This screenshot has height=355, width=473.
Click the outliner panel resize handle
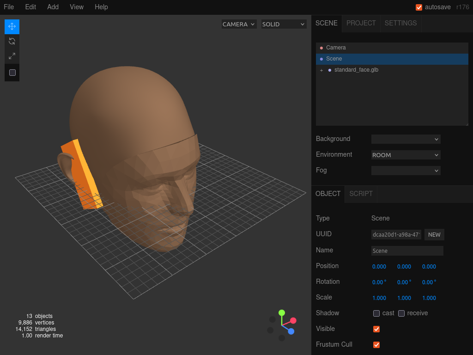(x=467, y=124)
